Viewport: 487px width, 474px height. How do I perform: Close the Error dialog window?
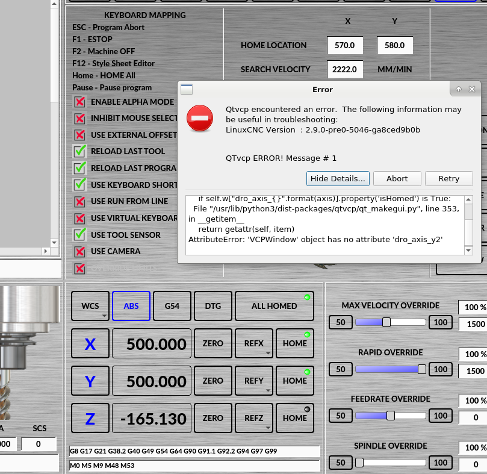(x=472, y=89)
